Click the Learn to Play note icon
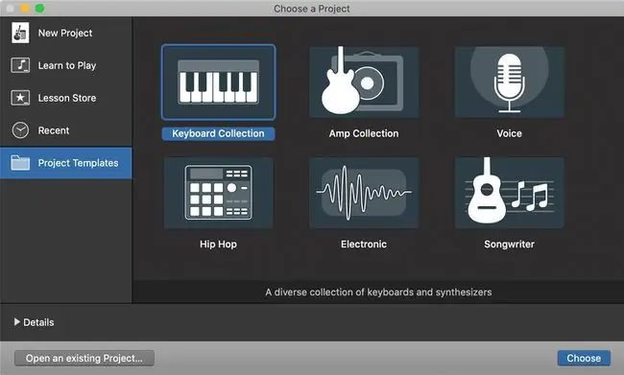 coord(20,65)
